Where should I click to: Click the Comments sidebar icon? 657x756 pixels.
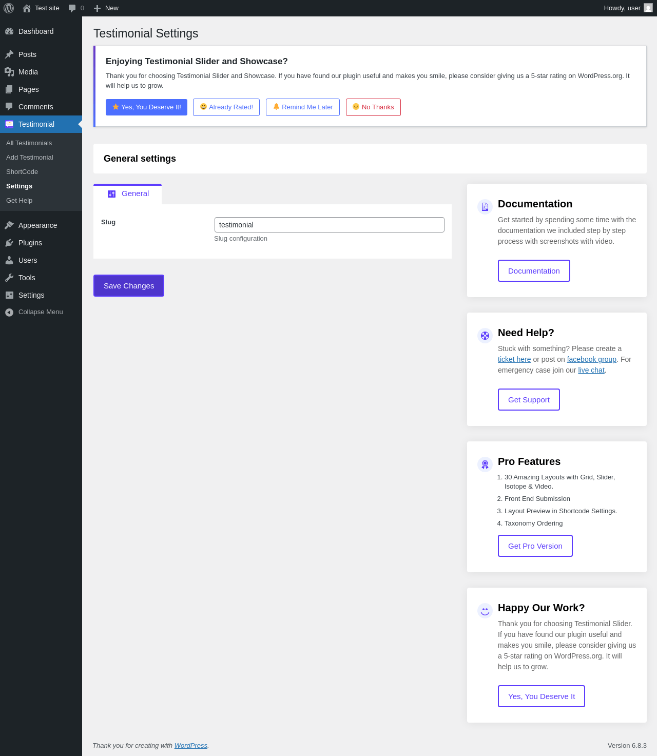[x=9, y=107]
